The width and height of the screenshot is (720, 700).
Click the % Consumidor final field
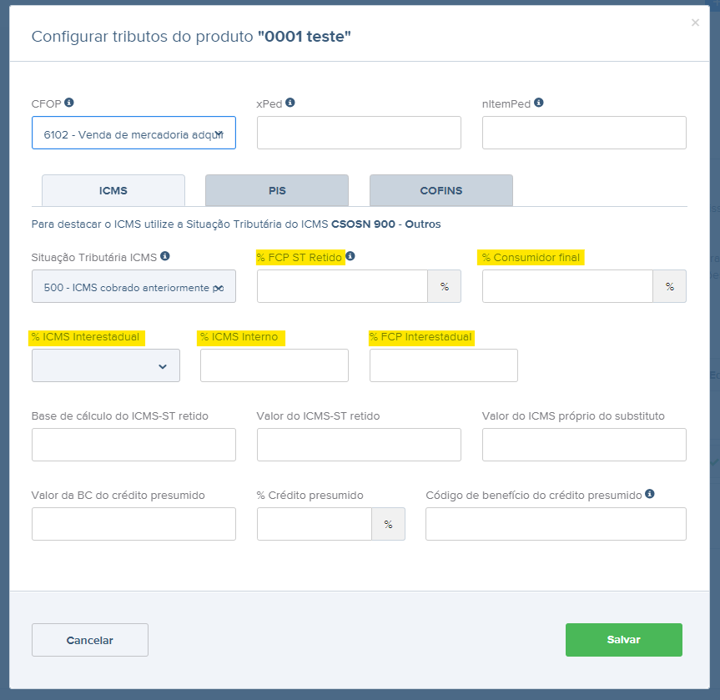point(567,286)
